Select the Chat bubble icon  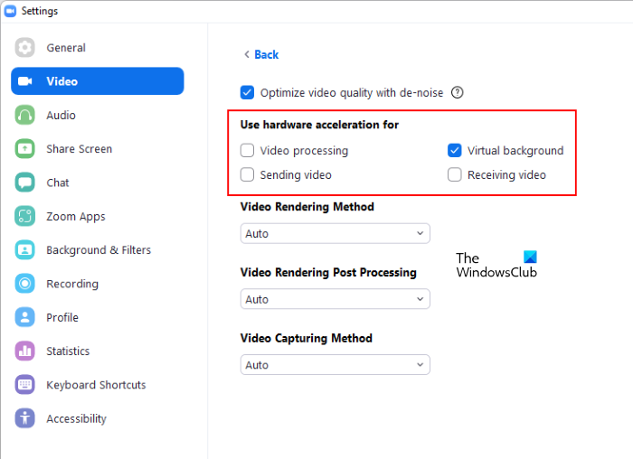[25, 183]
